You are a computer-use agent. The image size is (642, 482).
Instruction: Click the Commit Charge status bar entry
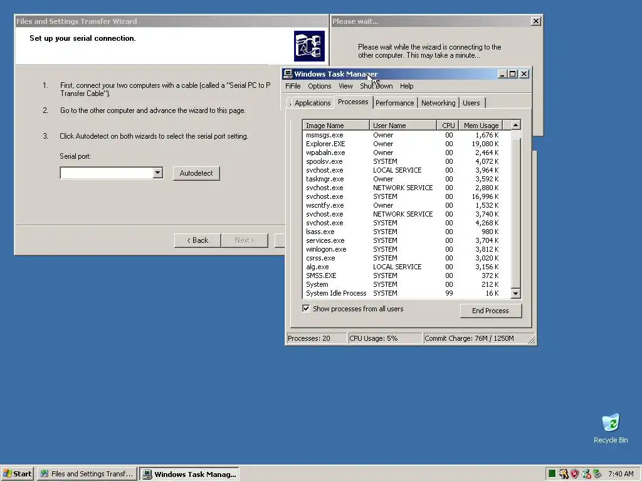[475, 338]
